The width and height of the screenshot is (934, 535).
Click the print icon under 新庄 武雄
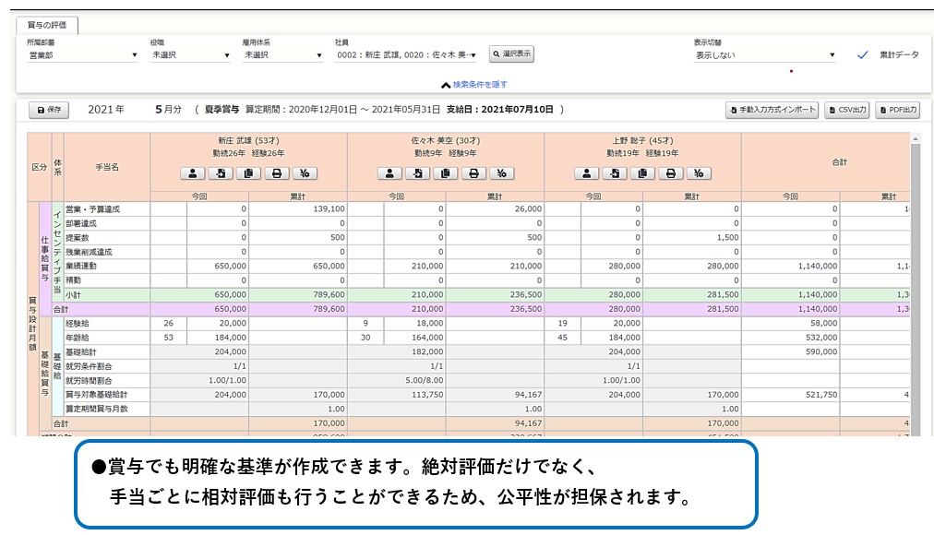276,173
